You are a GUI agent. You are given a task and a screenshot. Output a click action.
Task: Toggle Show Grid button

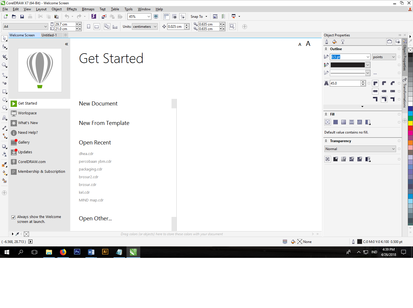174,17
